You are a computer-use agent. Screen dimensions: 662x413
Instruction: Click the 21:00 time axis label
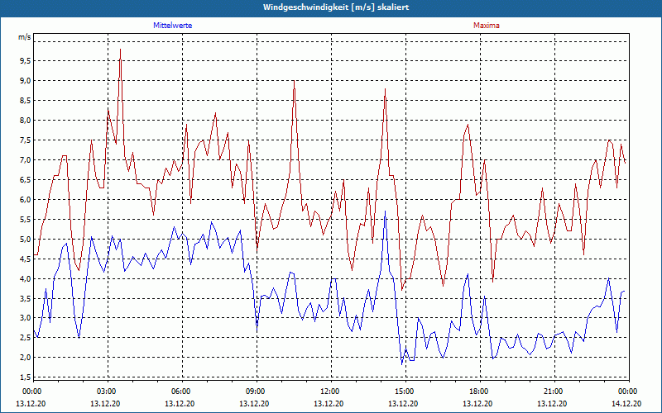(x=554, y=392)
